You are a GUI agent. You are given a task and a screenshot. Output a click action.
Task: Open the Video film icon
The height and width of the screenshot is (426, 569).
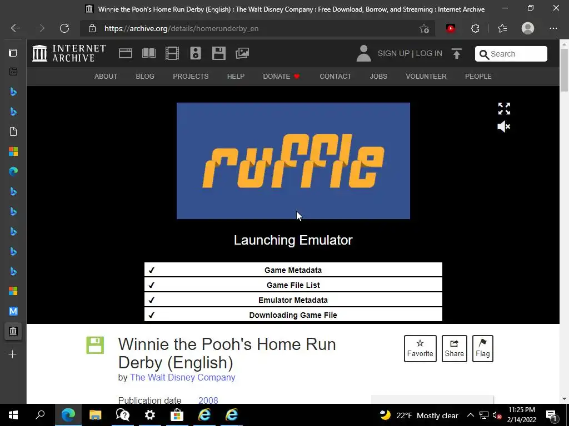pyautogui.click(x=172, y=53)
